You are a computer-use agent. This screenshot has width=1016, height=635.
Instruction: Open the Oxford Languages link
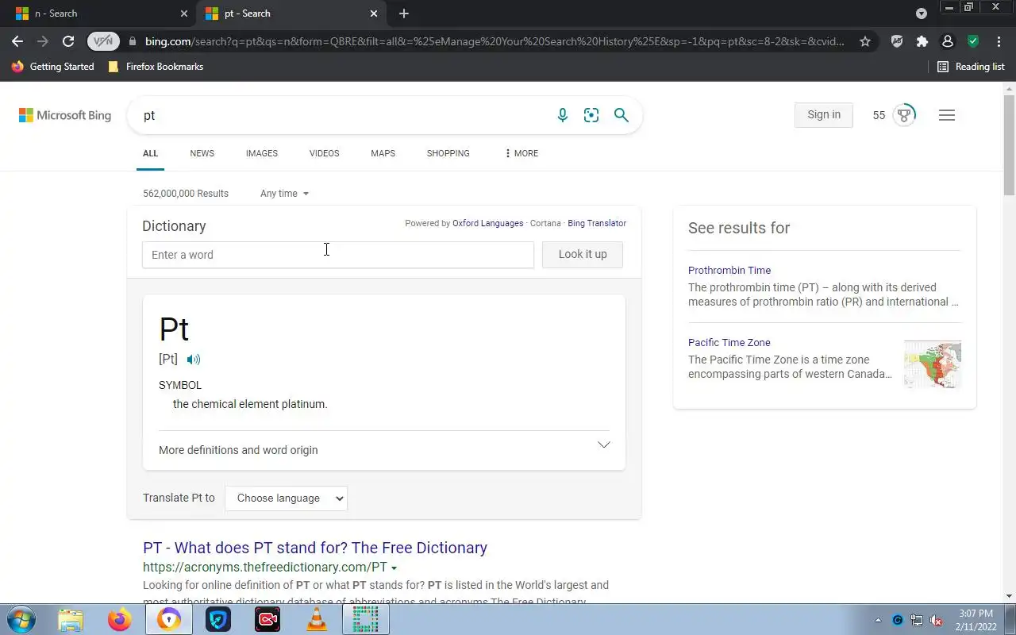(487, 223)
